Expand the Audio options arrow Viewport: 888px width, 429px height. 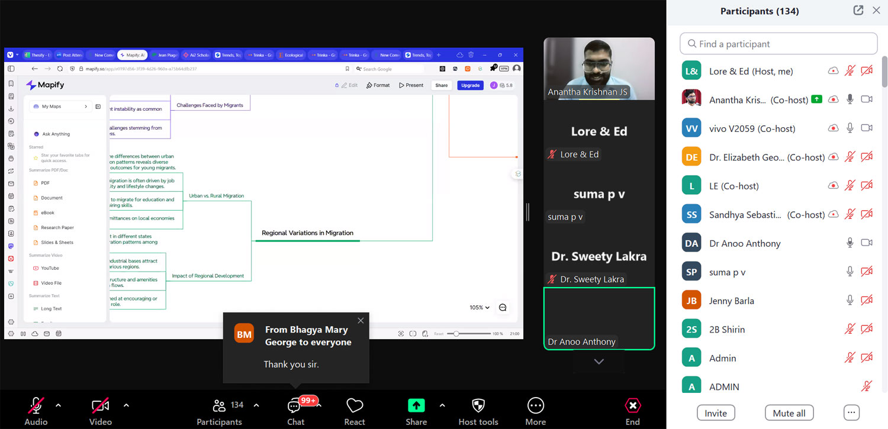(x=58, y=405)
